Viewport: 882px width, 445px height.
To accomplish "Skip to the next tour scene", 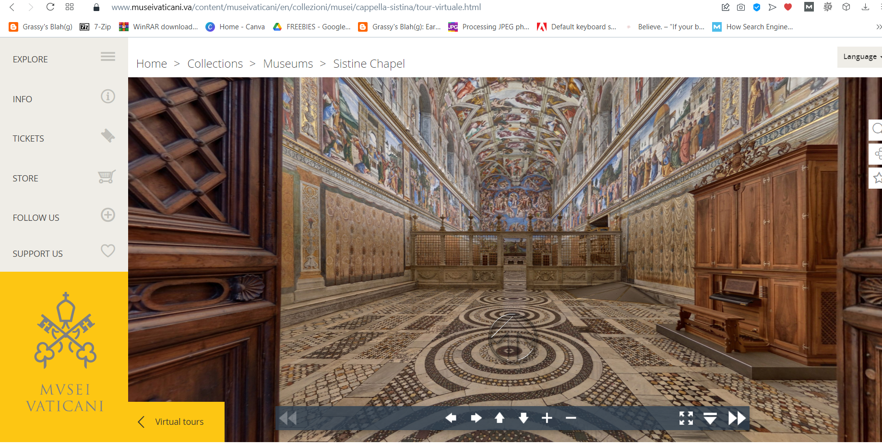I will [737, 418].
